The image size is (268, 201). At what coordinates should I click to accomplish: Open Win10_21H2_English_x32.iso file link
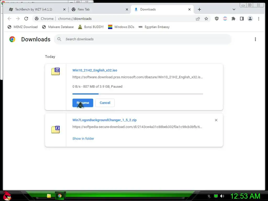click(x=95, y=70)
